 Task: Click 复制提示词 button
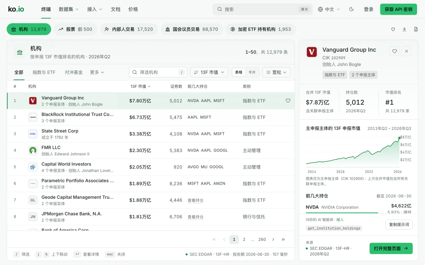click(x=399, y=224)
